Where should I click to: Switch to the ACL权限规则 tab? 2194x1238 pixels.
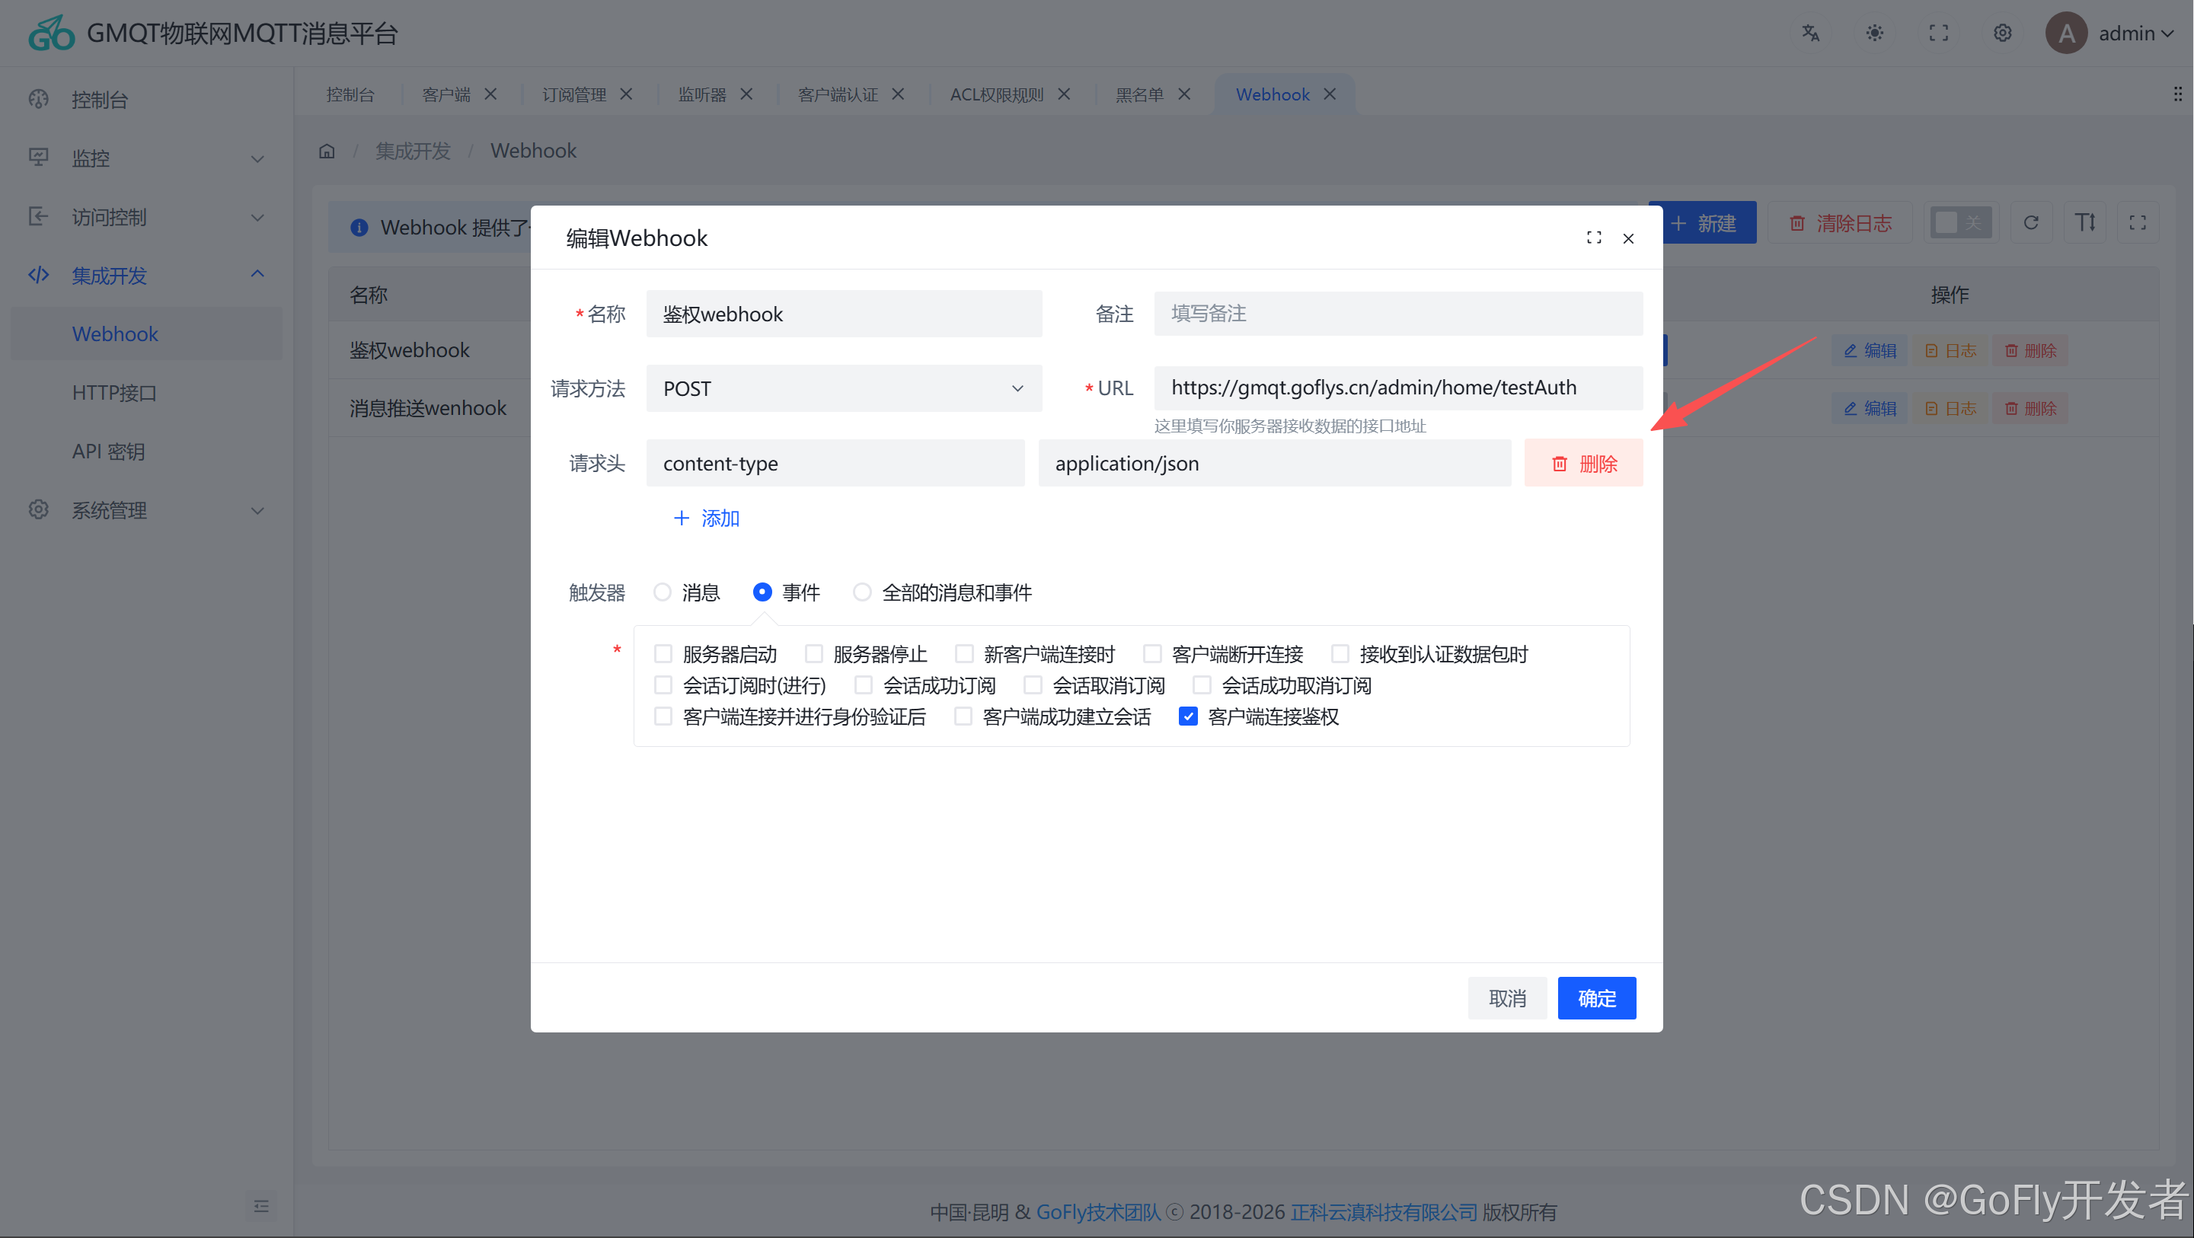click(997, 94)
